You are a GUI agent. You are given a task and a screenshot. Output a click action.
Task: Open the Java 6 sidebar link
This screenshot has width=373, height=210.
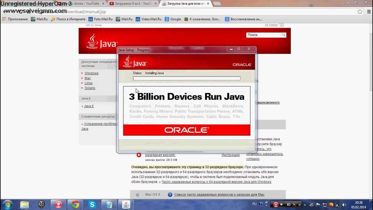coord(89,106)
